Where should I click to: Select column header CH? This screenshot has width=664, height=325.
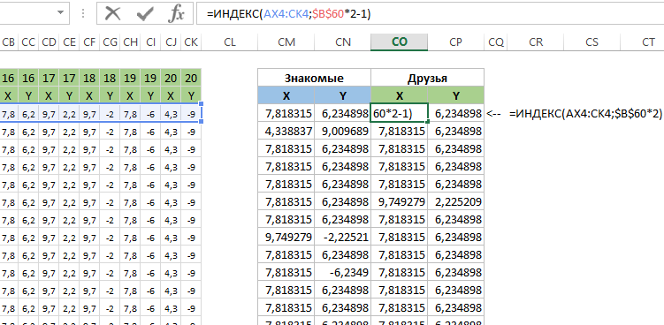click(131, 42)
